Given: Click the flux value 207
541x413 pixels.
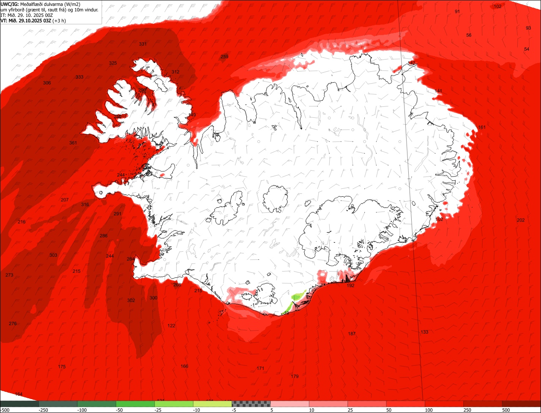Looking at the screenshot, I should pyautogui.click(x=65, y=200).
